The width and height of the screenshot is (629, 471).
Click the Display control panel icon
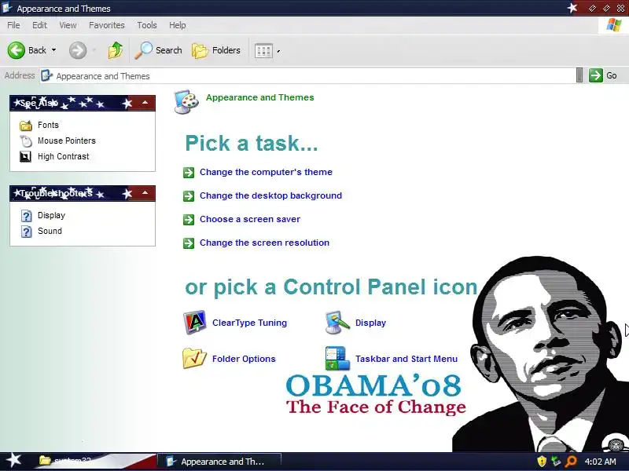coord(337,323)
